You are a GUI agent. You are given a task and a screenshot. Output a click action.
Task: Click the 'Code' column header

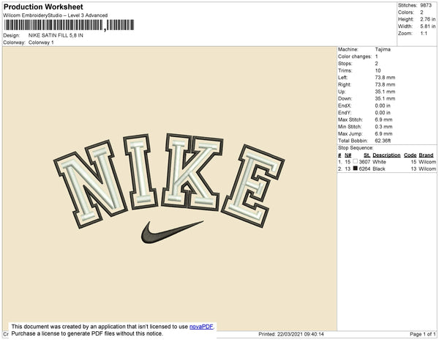click(x=410, y=155)
